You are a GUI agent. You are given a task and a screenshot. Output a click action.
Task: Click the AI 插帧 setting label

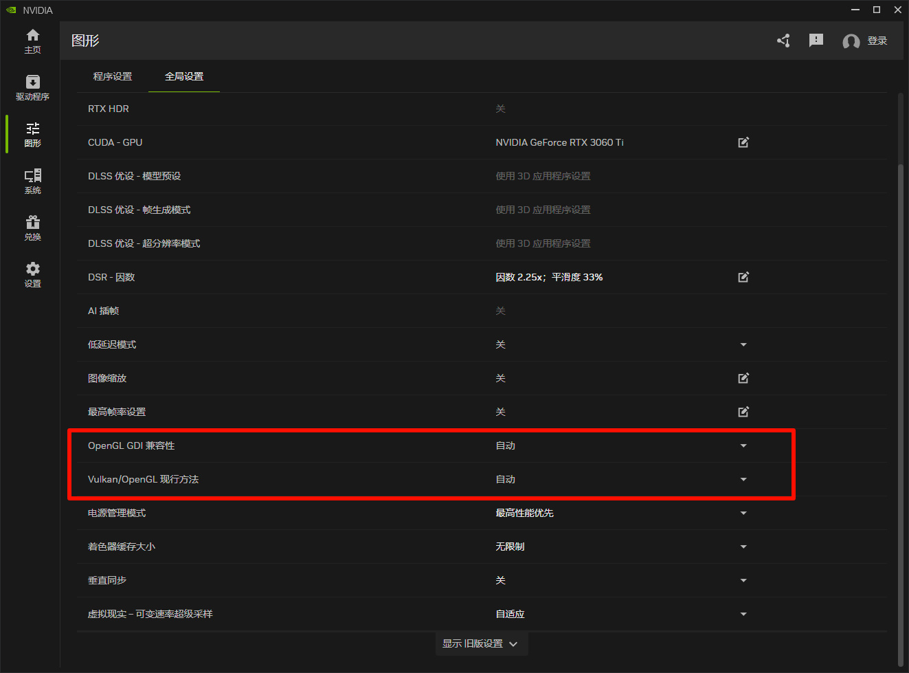(x=104, y=311)
